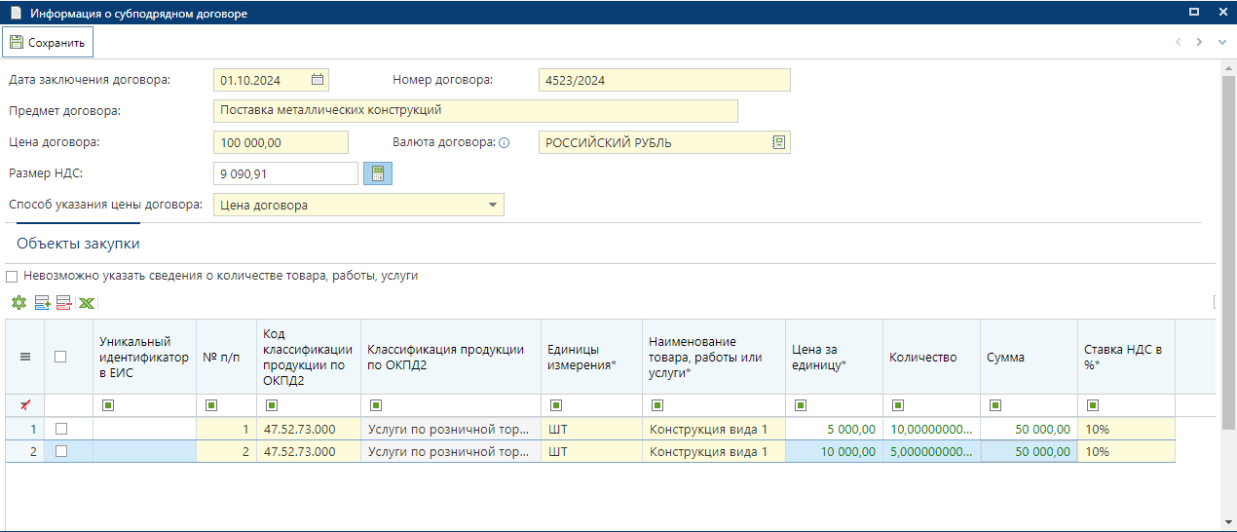Image resolution: width=1237 pixels, height=532 pixels.
Task: Click 10% VAT rate cell in row 1
Action: tap(1126, 429)
